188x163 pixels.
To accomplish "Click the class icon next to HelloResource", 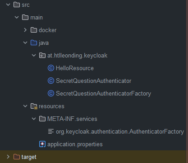I will [x=51, y=68].
